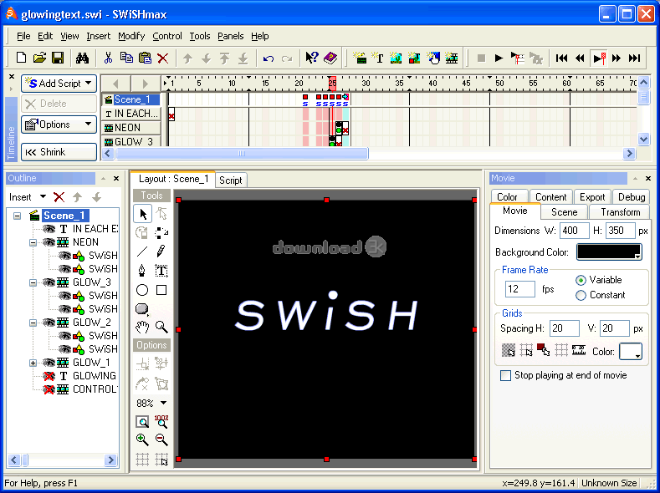The height and width of the screenshot is (493, 660).
Task: Show the hidden GLOWING text object
Action: 49,376
